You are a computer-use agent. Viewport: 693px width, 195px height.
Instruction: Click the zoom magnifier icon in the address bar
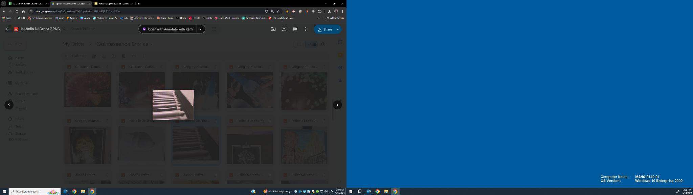click(272, 11)
